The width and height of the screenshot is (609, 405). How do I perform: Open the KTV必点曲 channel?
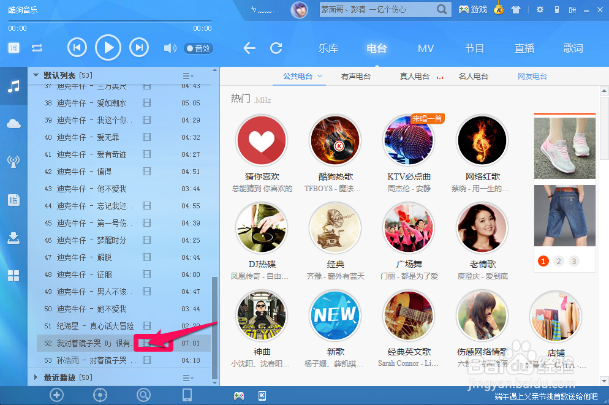[x=409, y=140]
